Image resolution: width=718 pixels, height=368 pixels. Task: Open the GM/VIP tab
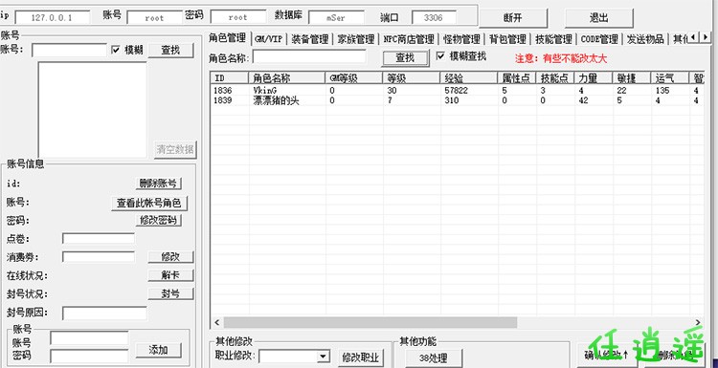268,39
